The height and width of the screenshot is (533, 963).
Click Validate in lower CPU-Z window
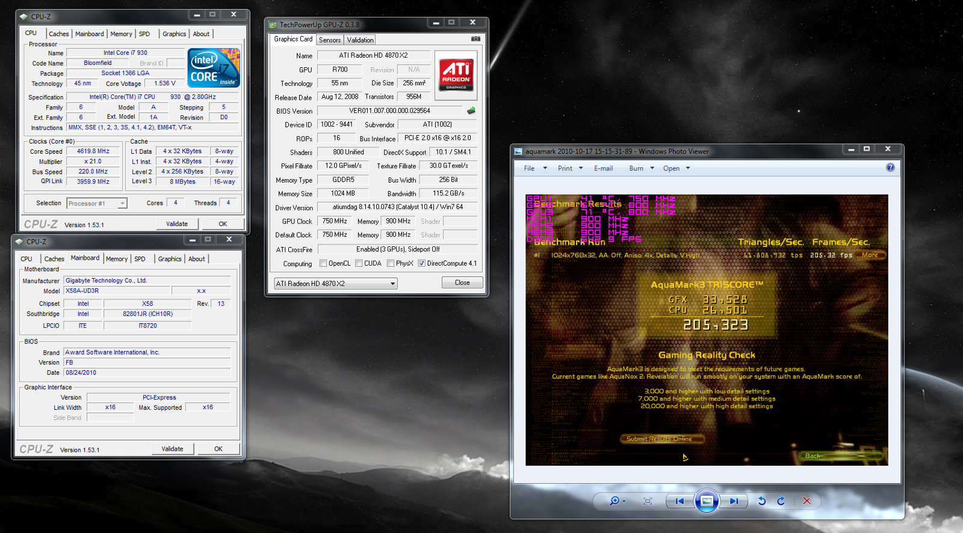pyautogui.click(x=172, y=448)
